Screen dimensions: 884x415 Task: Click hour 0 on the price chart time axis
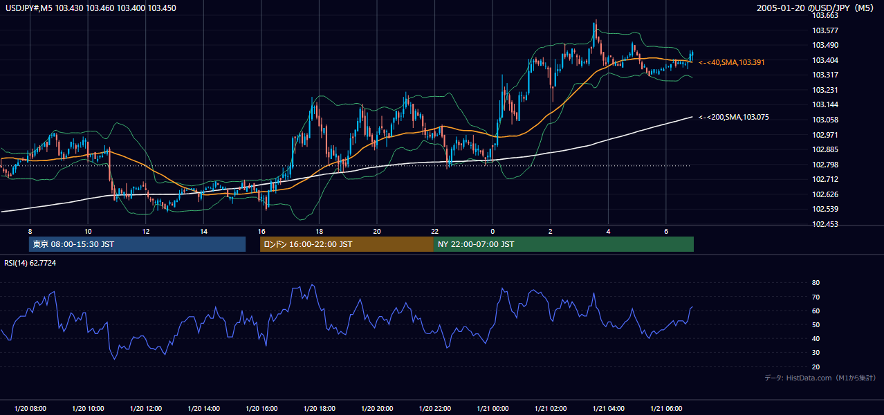[x=492, y=231]
